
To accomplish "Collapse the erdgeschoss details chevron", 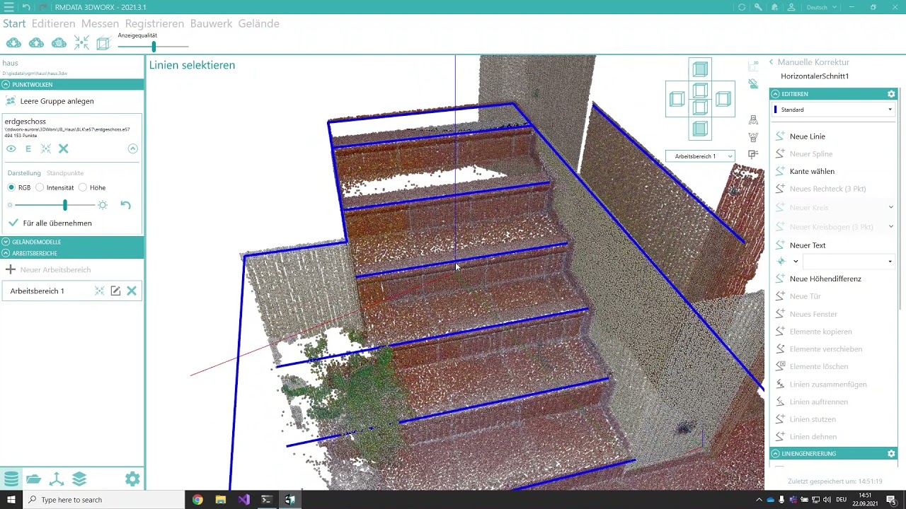I will (x=132, y=148).
